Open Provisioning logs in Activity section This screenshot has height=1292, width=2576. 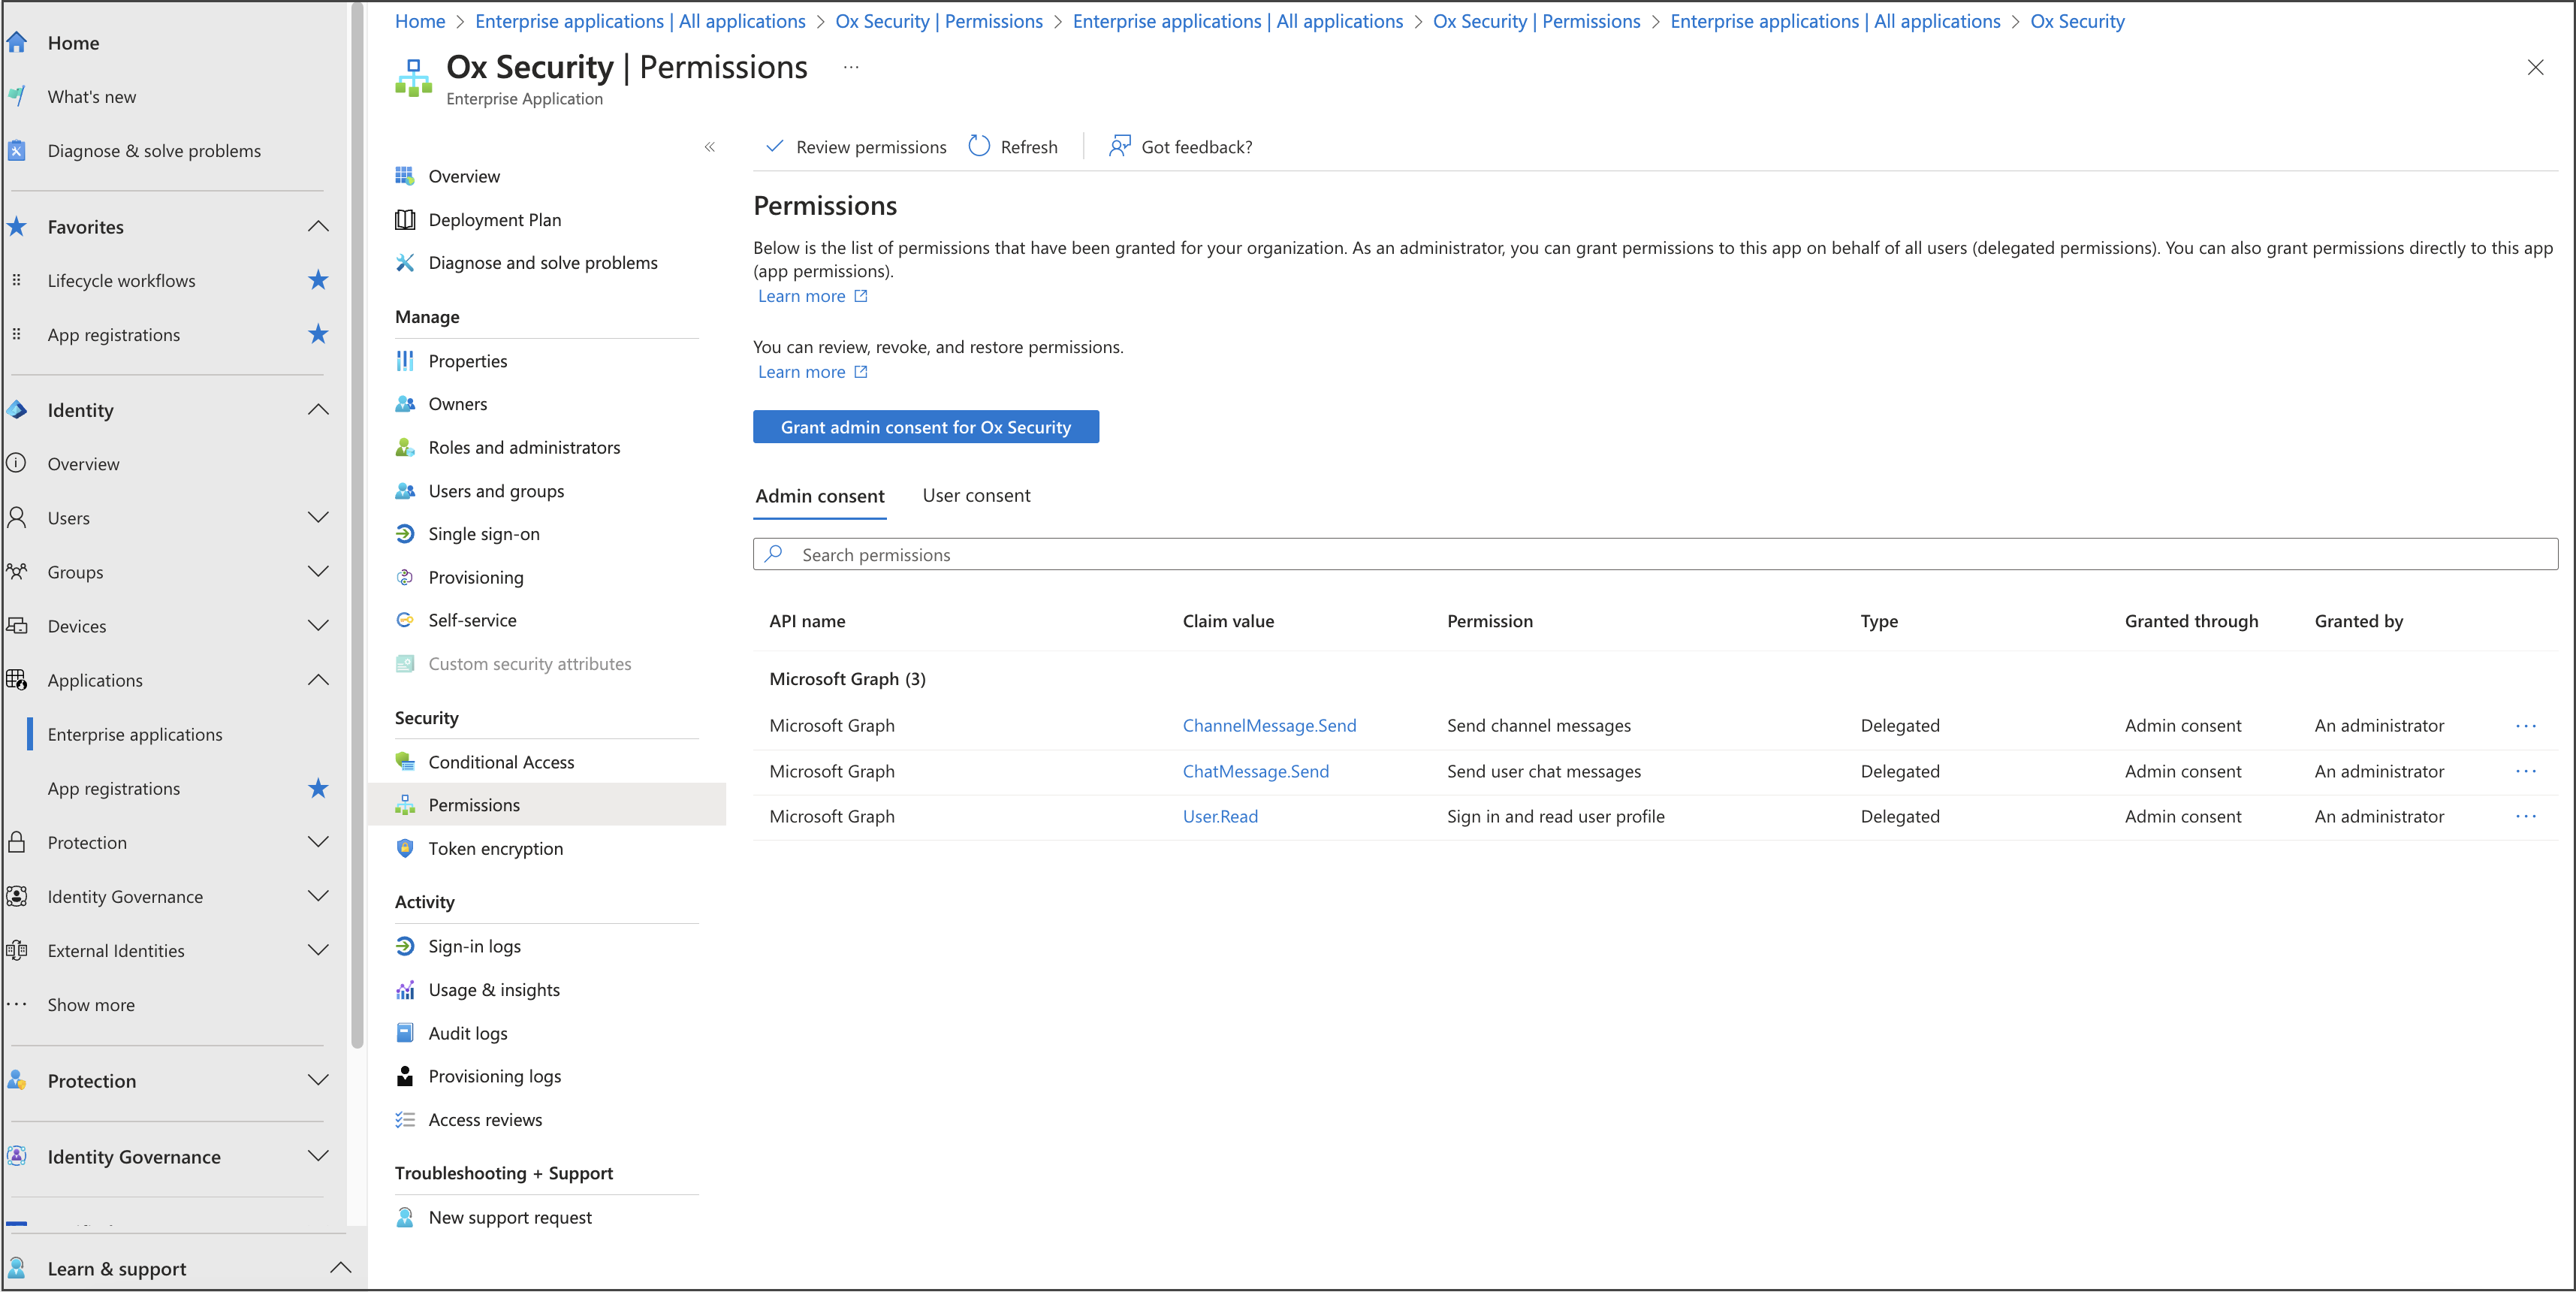[x=494, y=1076]
